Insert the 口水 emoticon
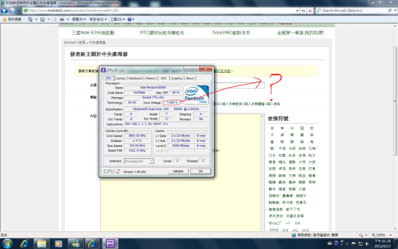Screen dimensions: 398x249 pyautogui.click(x=272, y=155)
